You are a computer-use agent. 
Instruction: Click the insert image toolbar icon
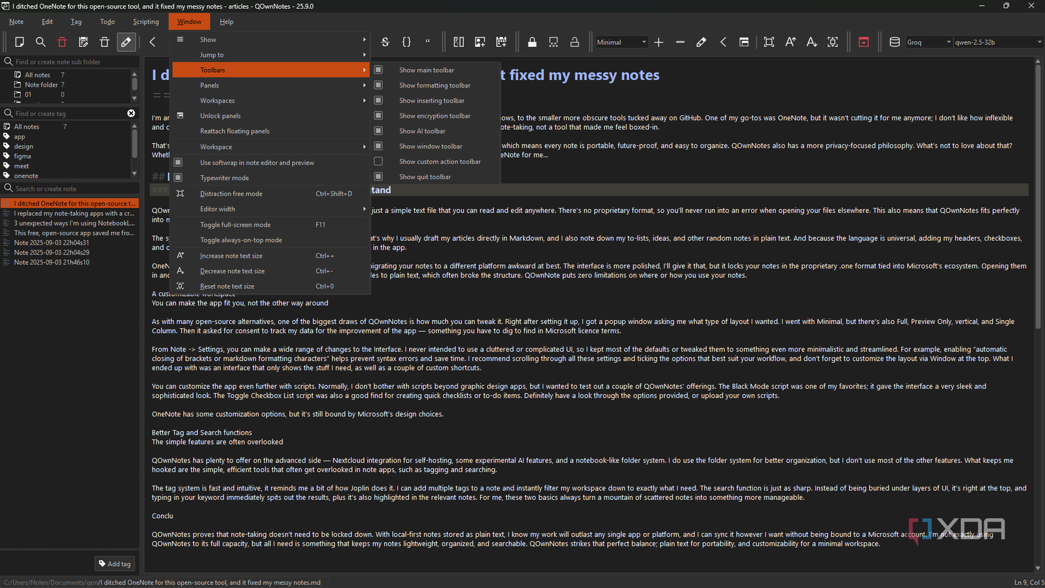(480, 42)
